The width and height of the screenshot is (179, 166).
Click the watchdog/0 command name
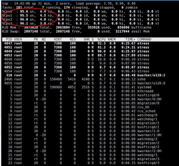(147, 115)
